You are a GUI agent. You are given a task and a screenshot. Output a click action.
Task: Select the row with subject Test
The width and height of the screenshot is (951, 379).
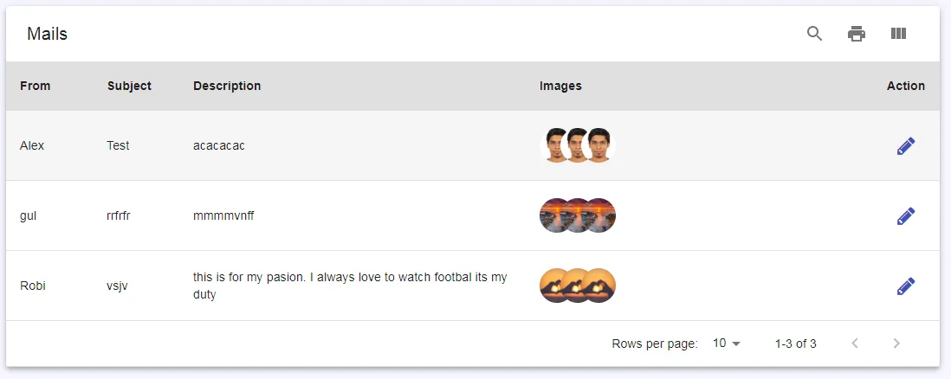point(118,145)
